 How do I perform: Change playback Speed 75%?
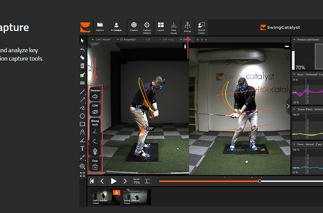[x=137, y=181]
